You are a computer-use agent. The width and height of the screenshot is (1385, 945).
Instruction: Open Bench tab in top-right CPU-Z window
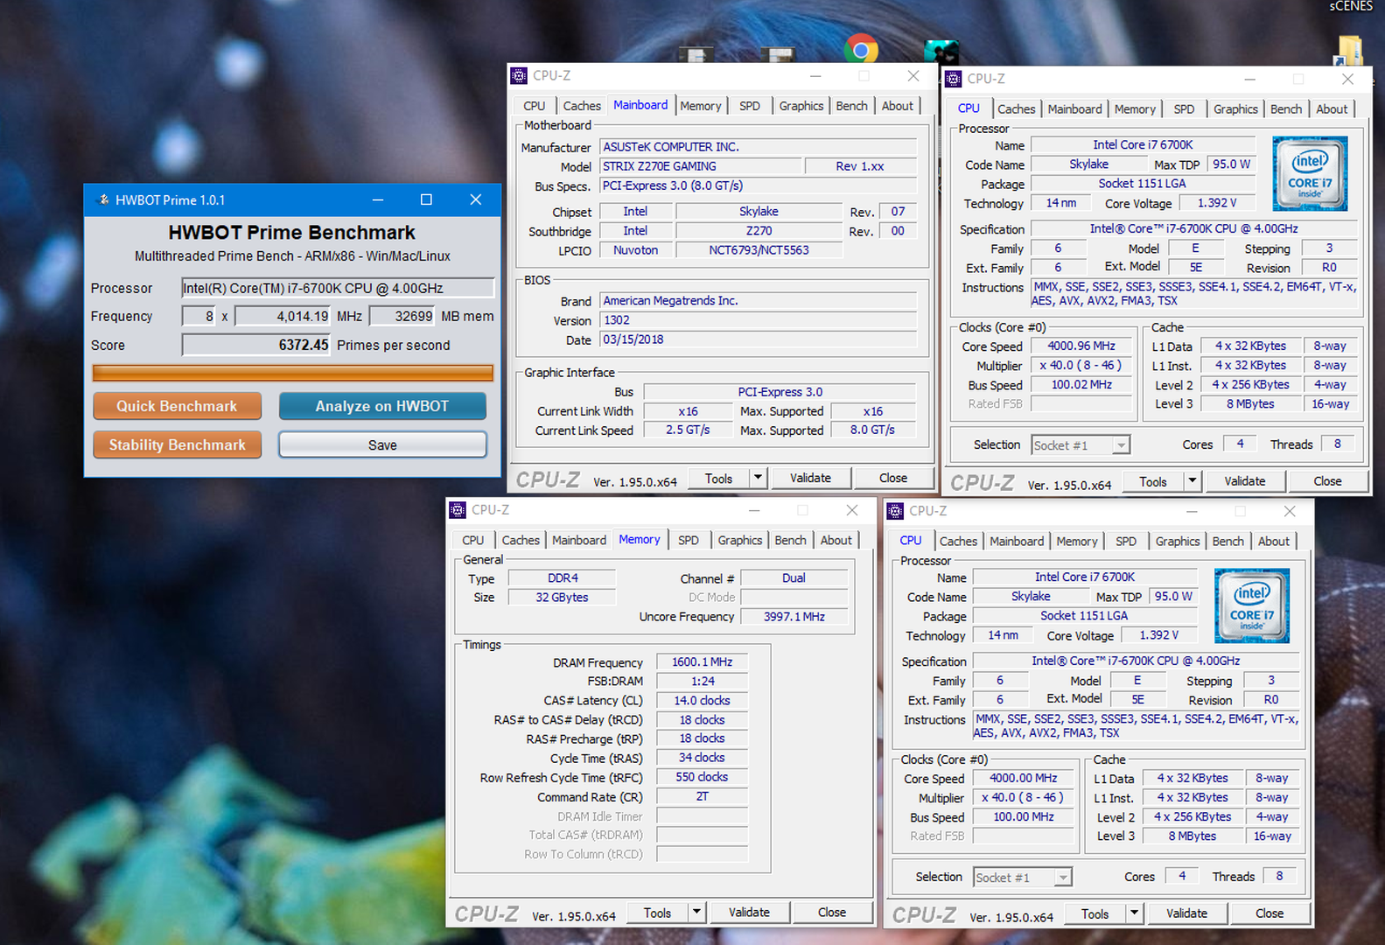[x=1286, y=109]
